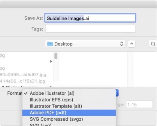157x126 pixels.
Task: Click the Format popup blue arrow button
Action: click(x=117, y=93)
